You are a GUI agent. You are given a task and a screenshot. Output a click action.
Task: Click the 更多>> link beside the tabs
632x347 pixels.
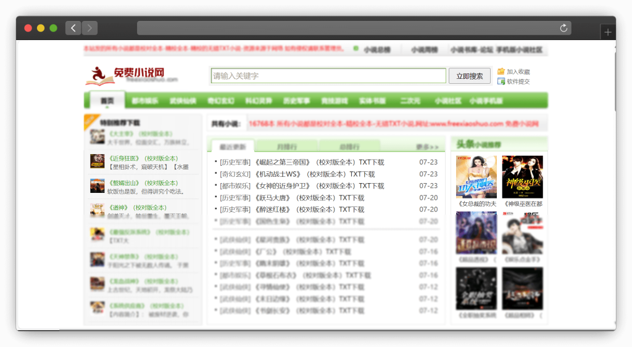click(427, 147)
